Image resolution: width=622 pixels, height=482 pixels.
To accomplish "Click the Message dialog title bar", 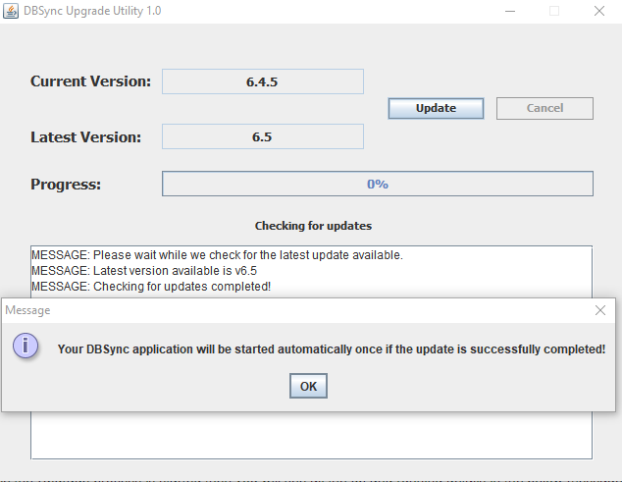I will coord(294,310).
